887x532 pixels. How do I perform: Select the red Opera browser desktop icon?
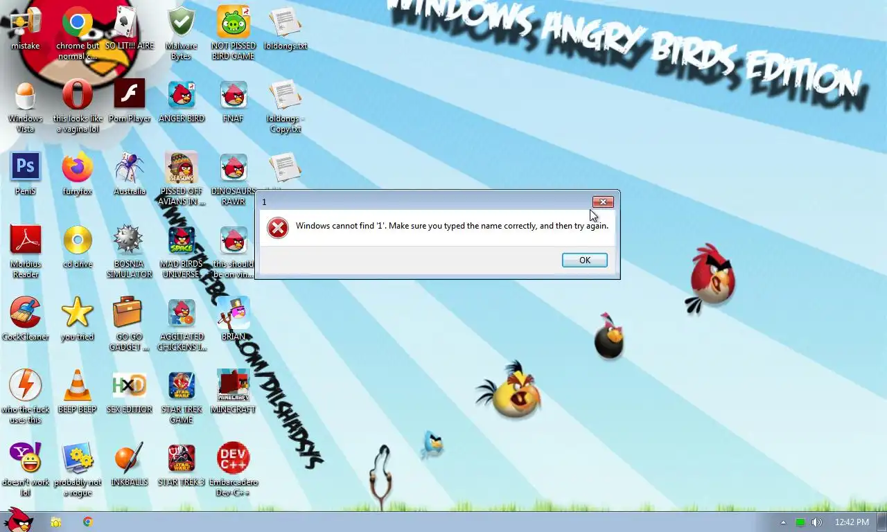pos(78,106)
